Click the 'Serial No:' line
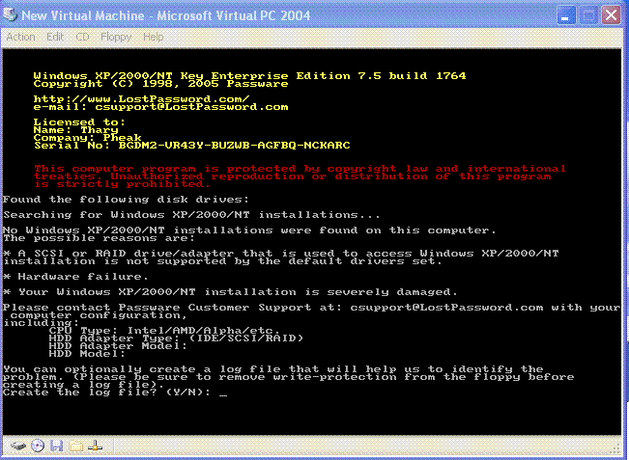This screenshot has width=629, height=460. [191, 146]
